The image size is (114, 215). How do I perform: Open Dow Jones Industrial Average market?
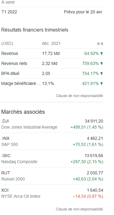tap(29, 127)
